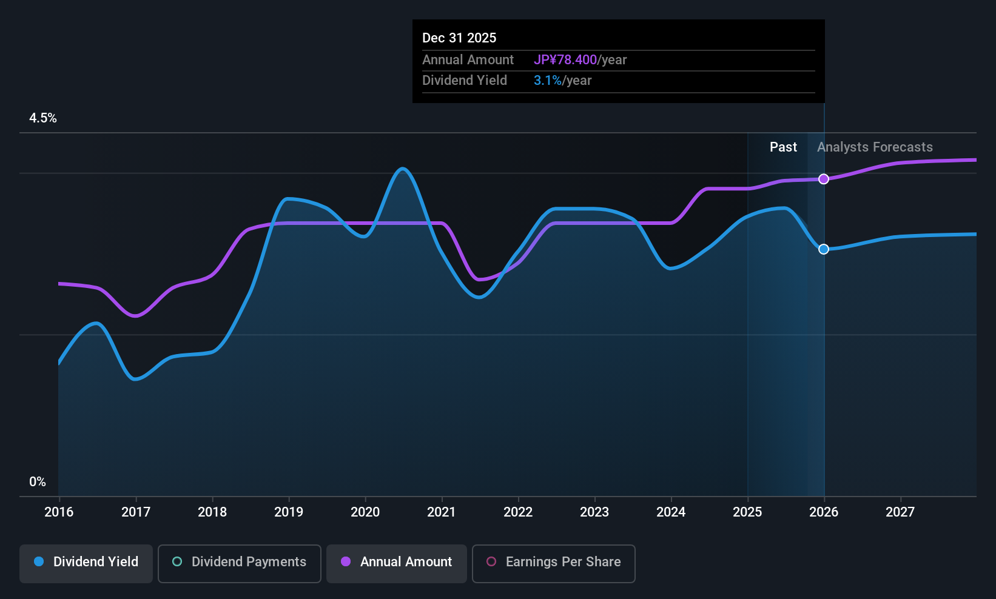The height and width of the screenshot is (599, 996).
Task: Toggle the Dividend Yield legend button
Action: click(86, 564)
